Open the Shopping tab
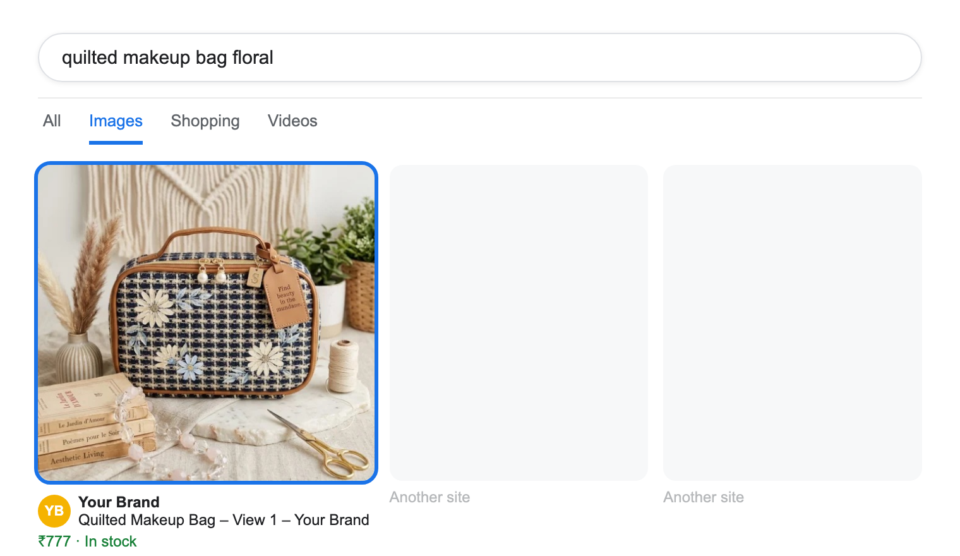The image size is (960, 556). [x=205, y=121]
